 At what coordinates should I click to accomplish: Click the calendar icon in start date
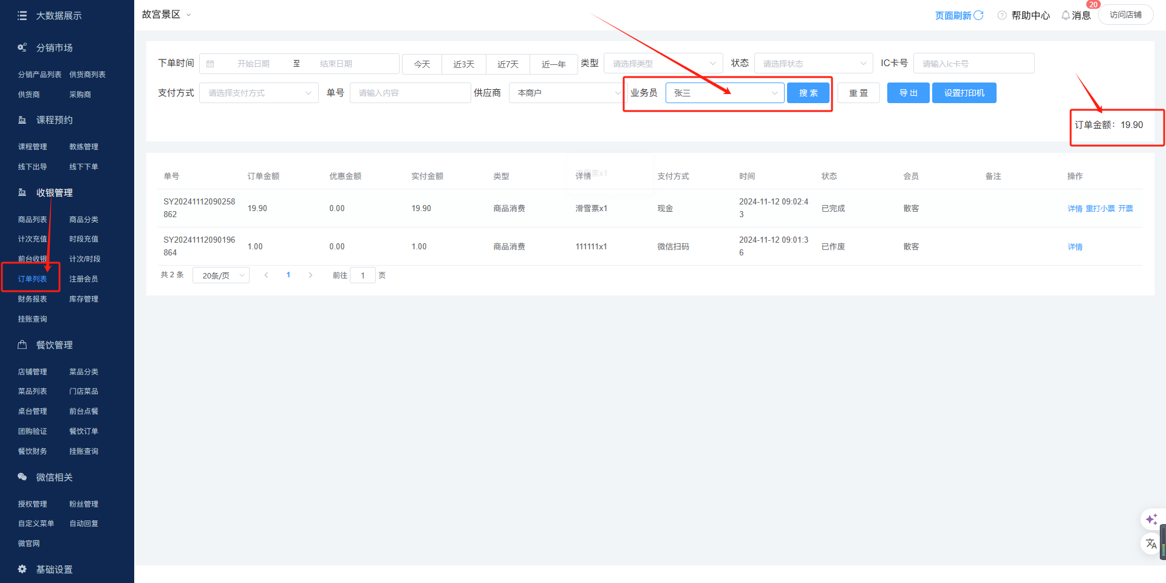pyautogui.click(x=210, y=64)
